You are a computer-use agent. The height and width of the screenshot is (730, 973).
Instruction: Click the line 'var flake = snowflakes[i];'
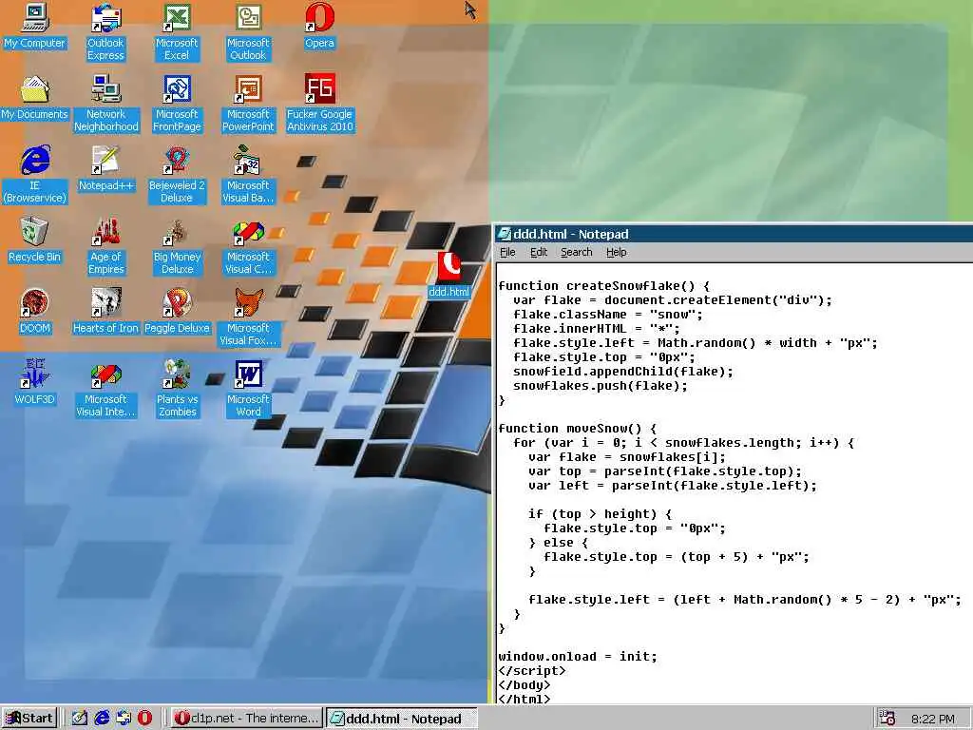627,457
